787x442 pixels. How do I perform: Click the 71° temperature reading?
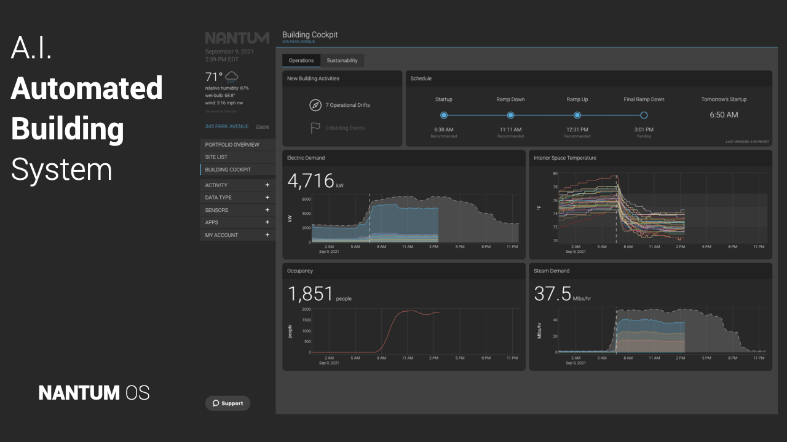tap(213, 77)
